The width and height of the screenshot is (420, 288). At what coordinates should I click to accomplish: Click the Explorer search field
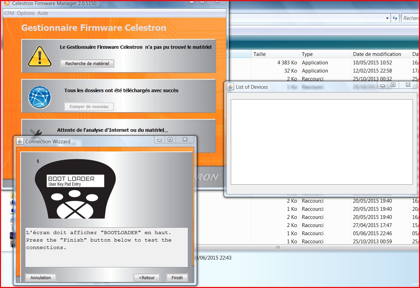pos(411,18)
